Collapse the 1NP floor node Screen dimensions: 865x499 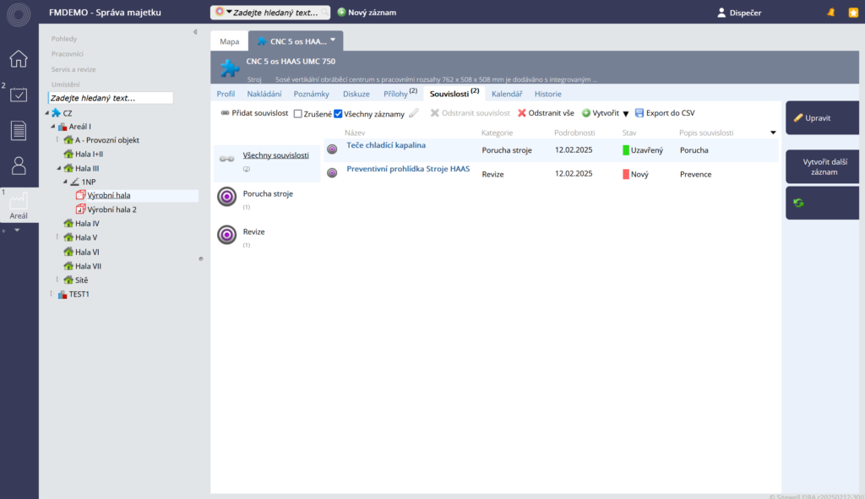pyautogui.click(x=65, y=182)
